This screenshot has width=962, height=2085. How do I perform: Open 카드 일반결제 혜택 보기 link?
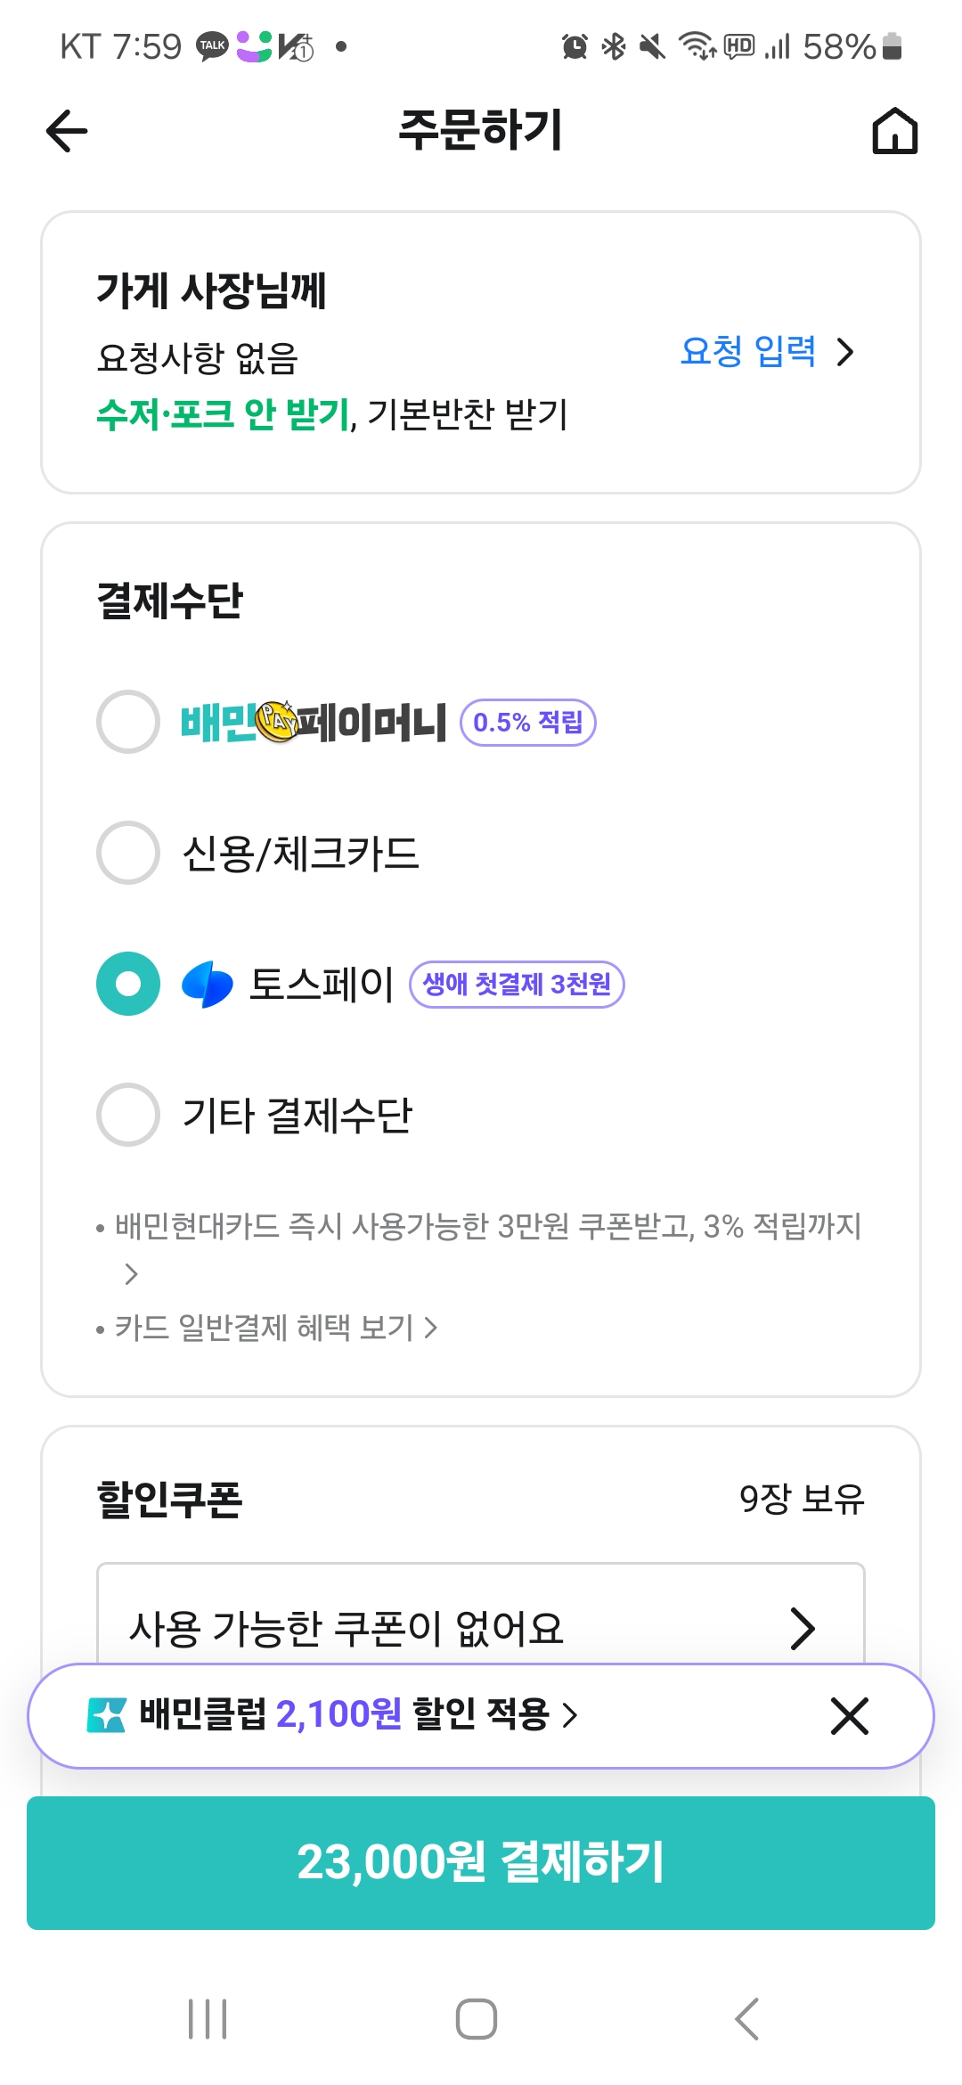click(x=276, y=1328)
